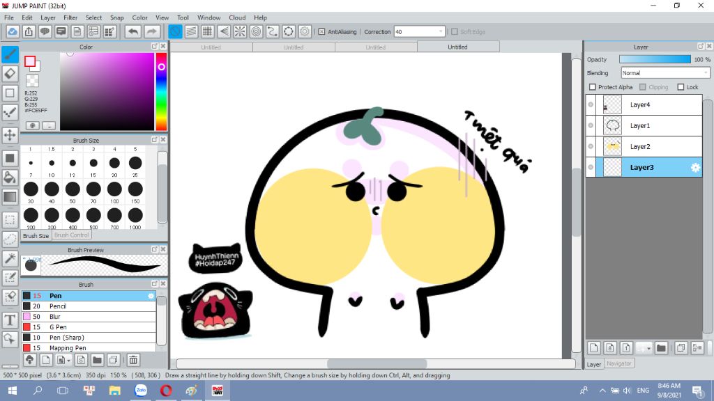The height and width of the screenshot is (401, 714).
Task: Toggle AntiAliasing checkbox
Action: pyautogui.click(x=321, y=32)
